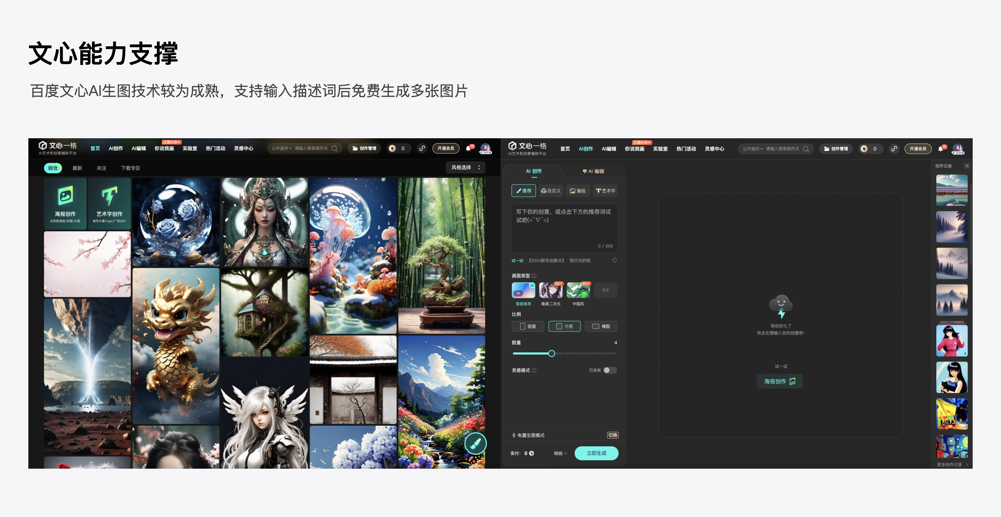Select the 中国风 picture type
This screenshot has width=1001, height=517.
pos(578,294)
